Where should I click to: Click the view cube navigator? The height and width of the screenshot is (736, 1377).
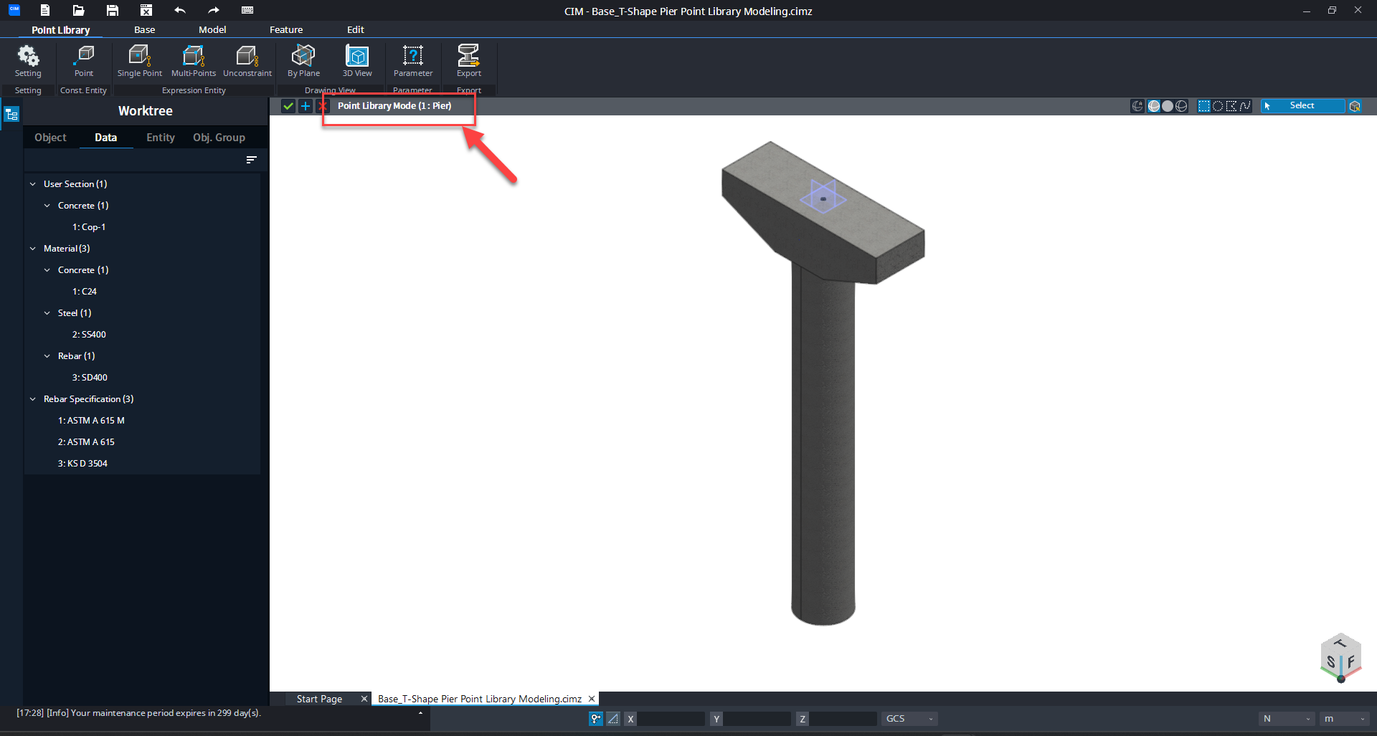1340,657
